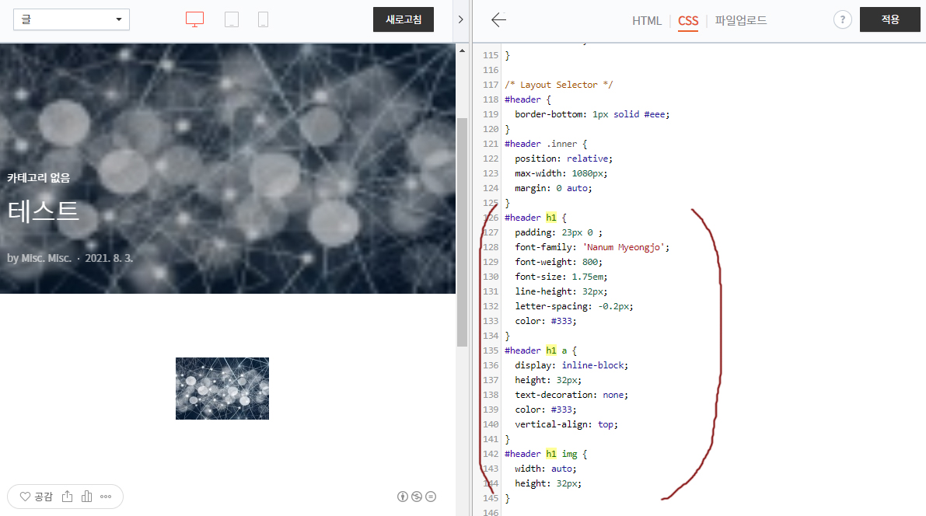Click the no-derivatives license icon
Viewport: 926px width, 516px height.
tap(431, 497)
